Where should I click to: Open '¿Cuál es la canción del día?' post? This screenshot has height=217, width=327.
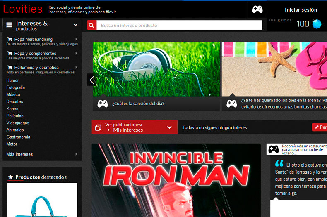click(x=138, y=104)
